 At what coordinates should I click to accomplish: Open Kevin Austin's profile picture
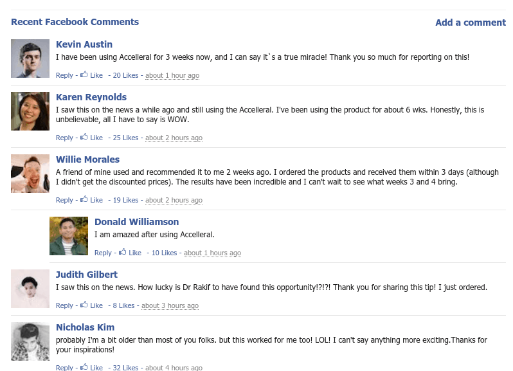[30, 59]
